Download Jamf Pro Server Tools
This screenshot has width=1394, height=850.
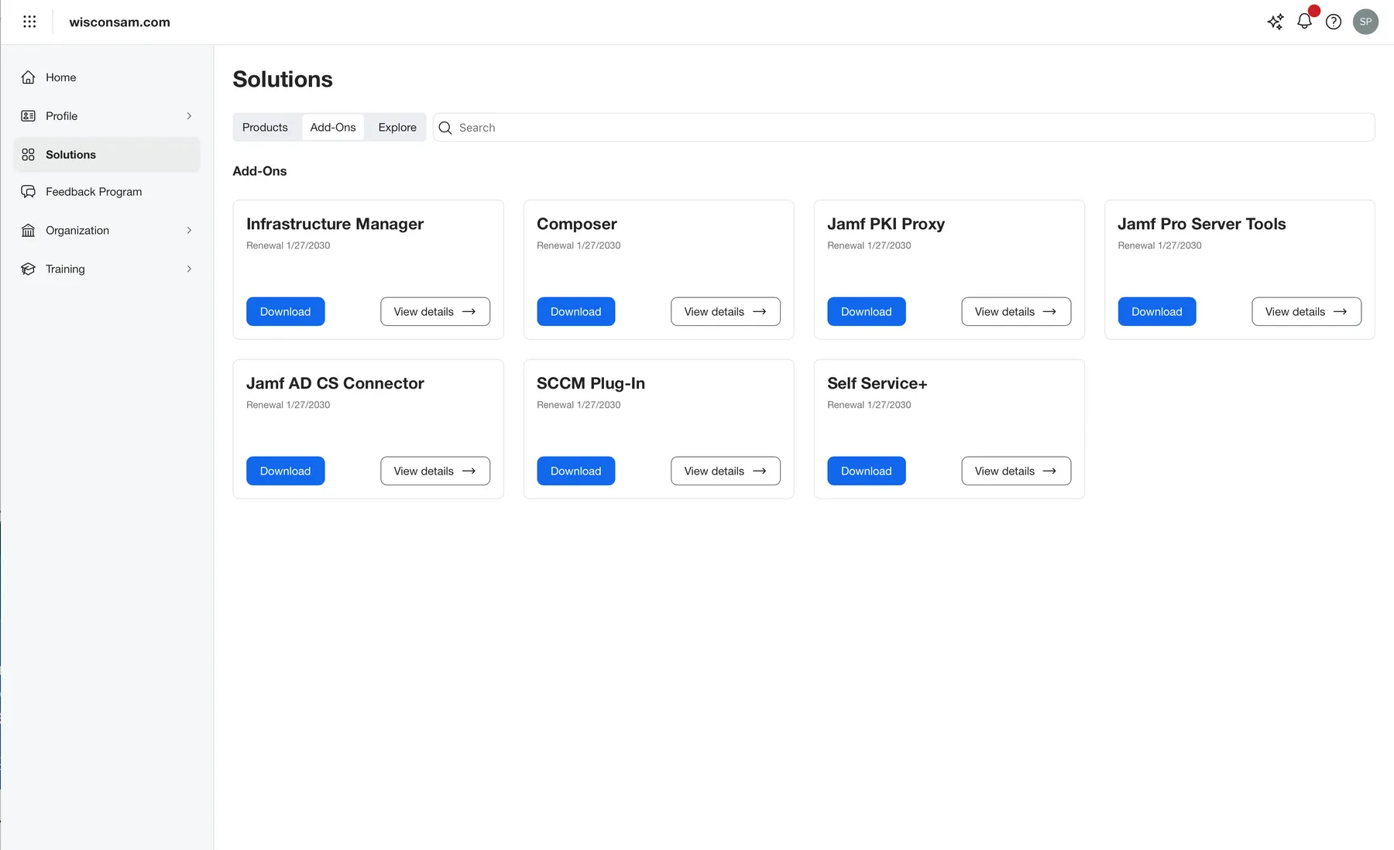(x=1157, y=312)
